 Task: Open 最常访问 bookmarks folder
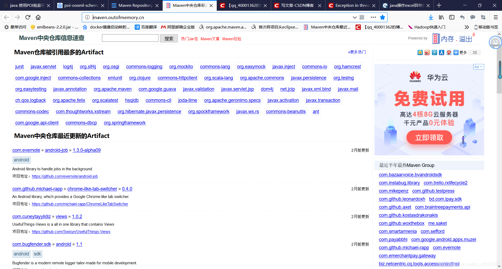coord(15,27)
